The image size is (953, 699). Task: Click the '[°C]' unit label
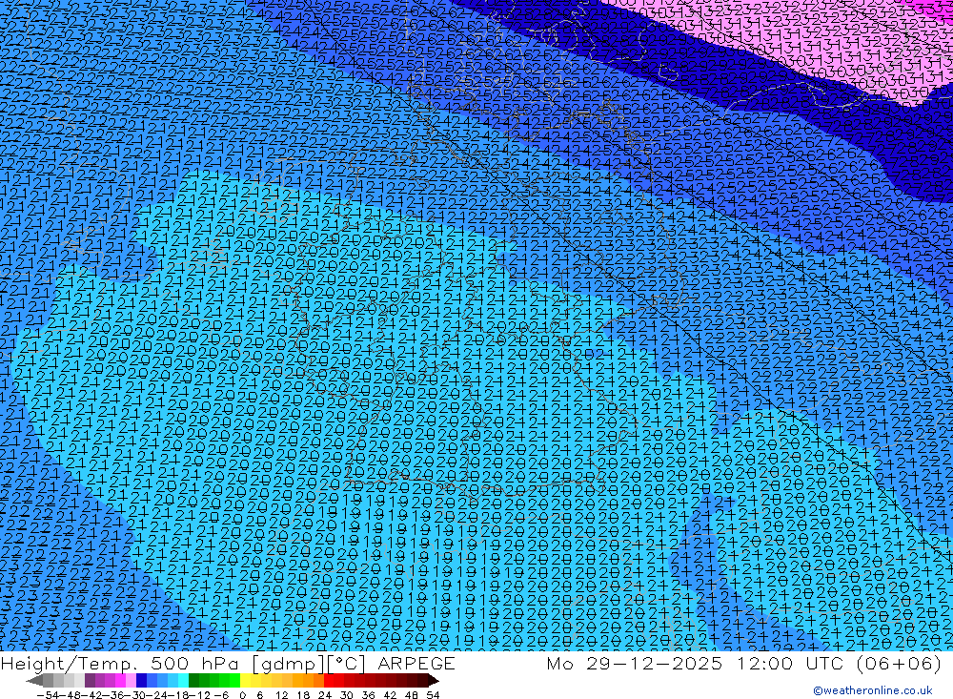tap(347, 664)
